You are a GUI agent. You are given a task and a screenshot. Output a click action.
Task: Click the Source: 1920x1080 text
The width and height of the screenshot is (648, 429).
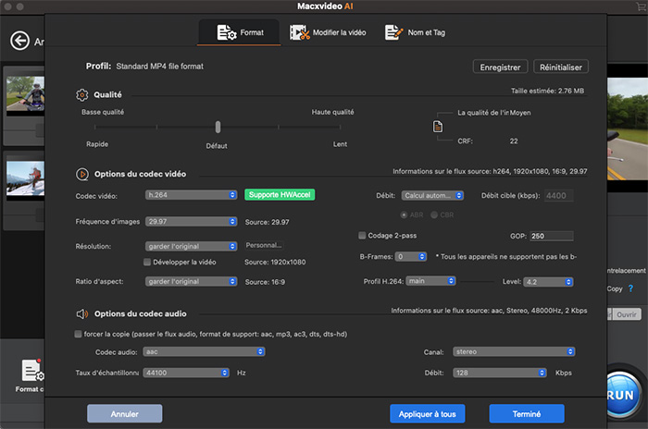point(275,263)
